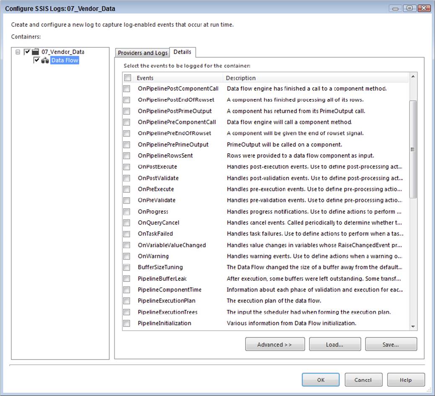
Task: Check the select-all Events header checkbox
Action: (128, 78)
